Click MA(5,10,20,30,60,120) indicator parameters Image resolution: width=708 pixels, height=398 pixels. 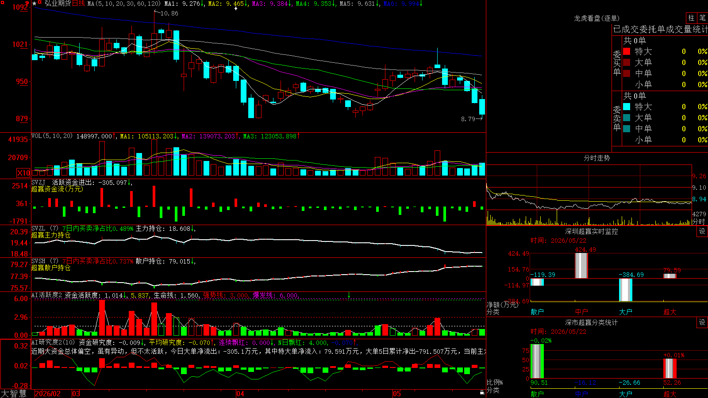[x=124, y=4]
